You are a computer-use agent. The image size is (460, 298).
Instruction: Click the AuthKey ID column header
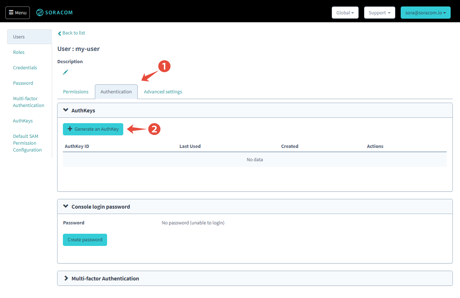coord(77,146)
